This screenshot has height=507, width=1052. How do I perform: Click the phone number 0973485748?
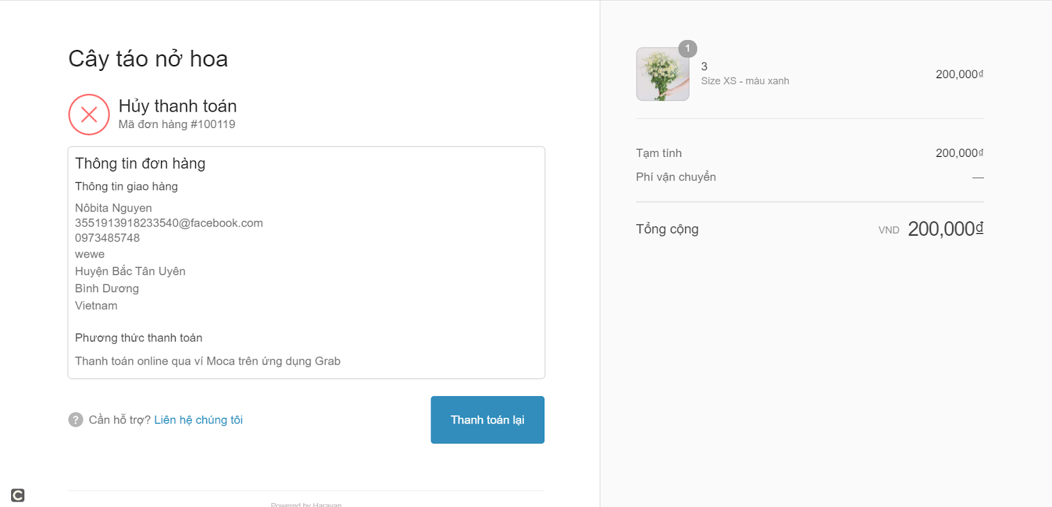click(x=107, y=238)
